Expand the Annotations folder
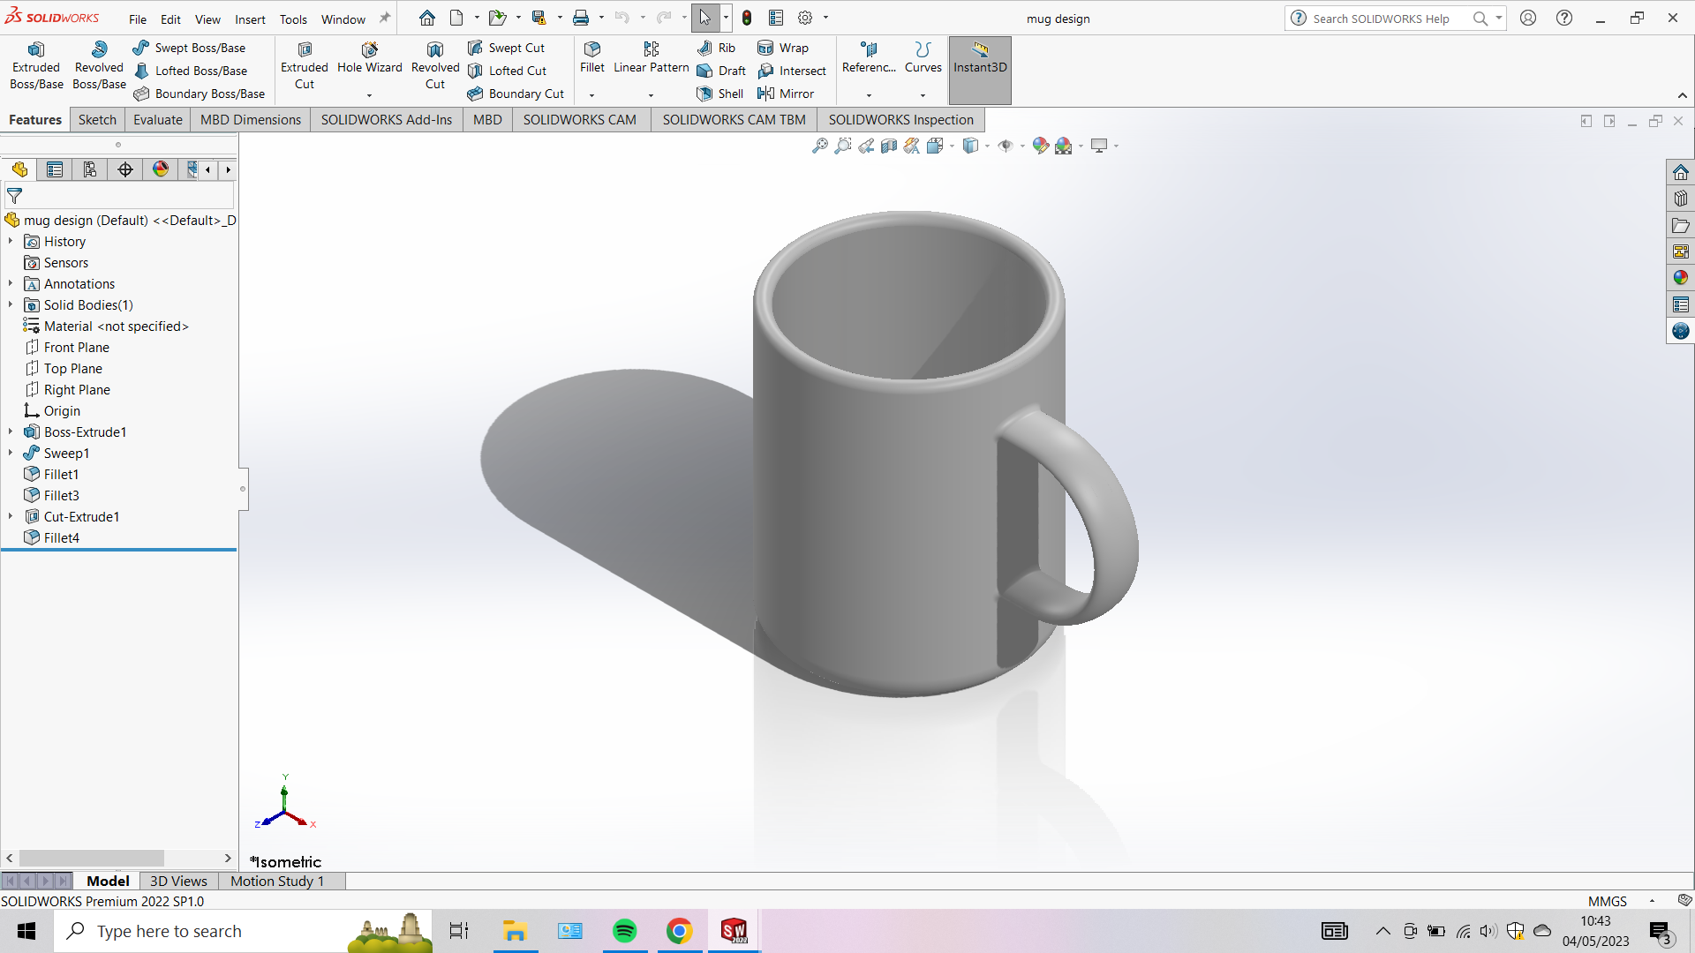 coord(11,283)
